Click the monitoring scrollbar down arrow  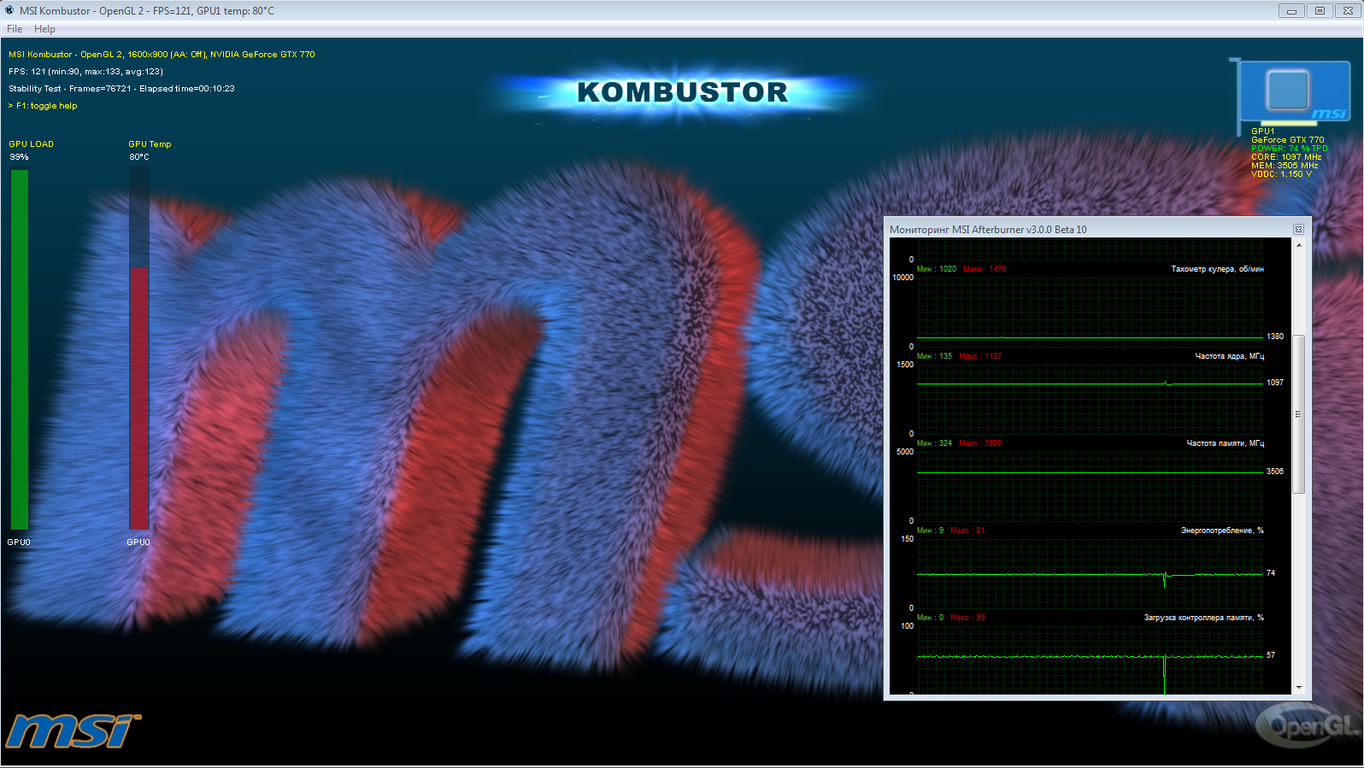pyautogui.click(x=1299, y=687)
